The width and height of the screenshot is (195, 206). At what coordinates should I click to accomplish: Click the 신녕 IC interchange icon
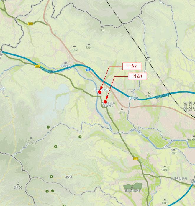(131, 98)
